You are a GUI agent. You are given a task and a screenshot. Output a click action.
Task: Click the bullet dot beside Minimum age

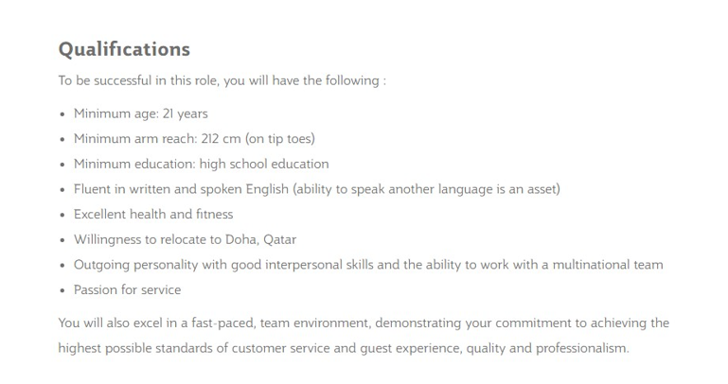pos(62,114)
